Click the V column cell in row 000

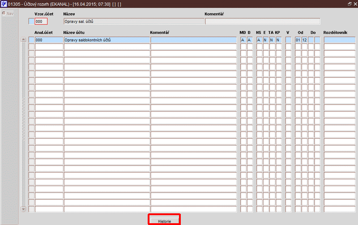tap(288, 40)
